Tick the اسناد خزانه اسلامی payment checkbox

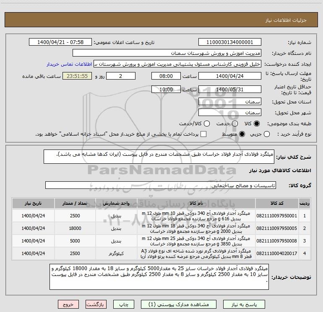[203, 134]
